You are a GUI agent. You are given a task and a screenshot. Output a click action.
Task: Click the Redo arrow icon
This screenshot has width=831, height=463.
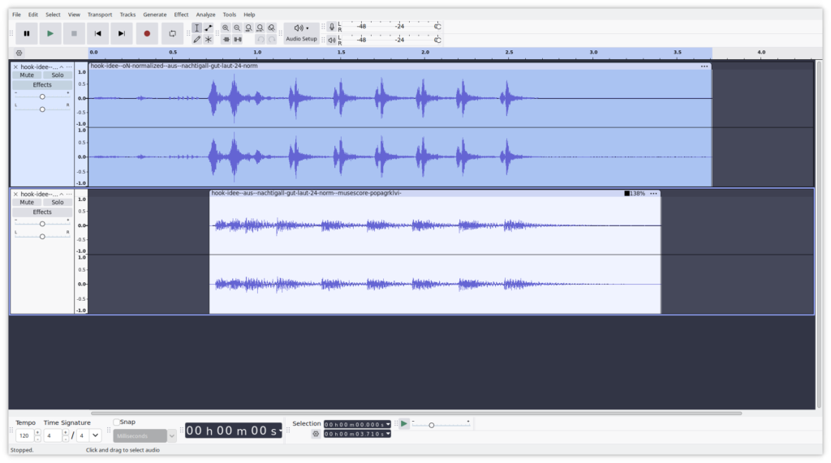(272, 40)
